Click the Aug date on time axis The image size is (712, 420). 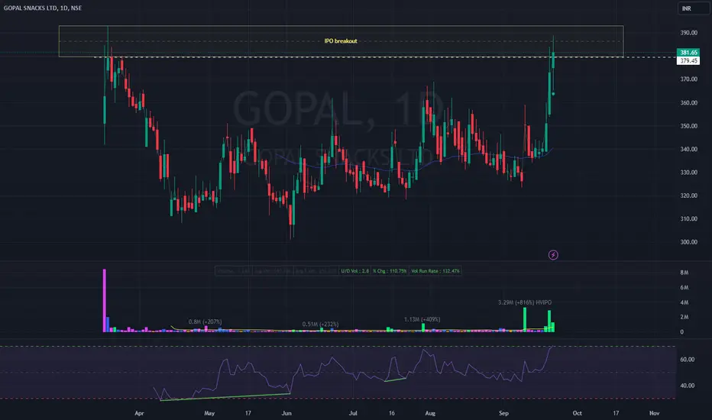point(430,413)
